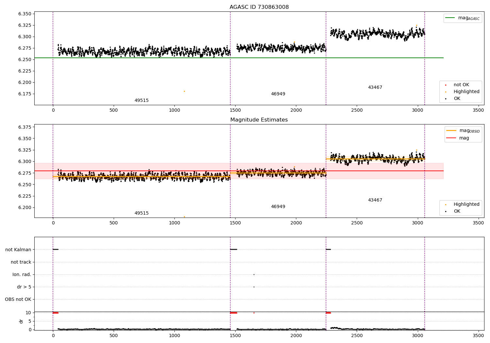Click 43467 label in the Magnitude Estimates plot
490x343 pixels.
(x=375, y=200)
